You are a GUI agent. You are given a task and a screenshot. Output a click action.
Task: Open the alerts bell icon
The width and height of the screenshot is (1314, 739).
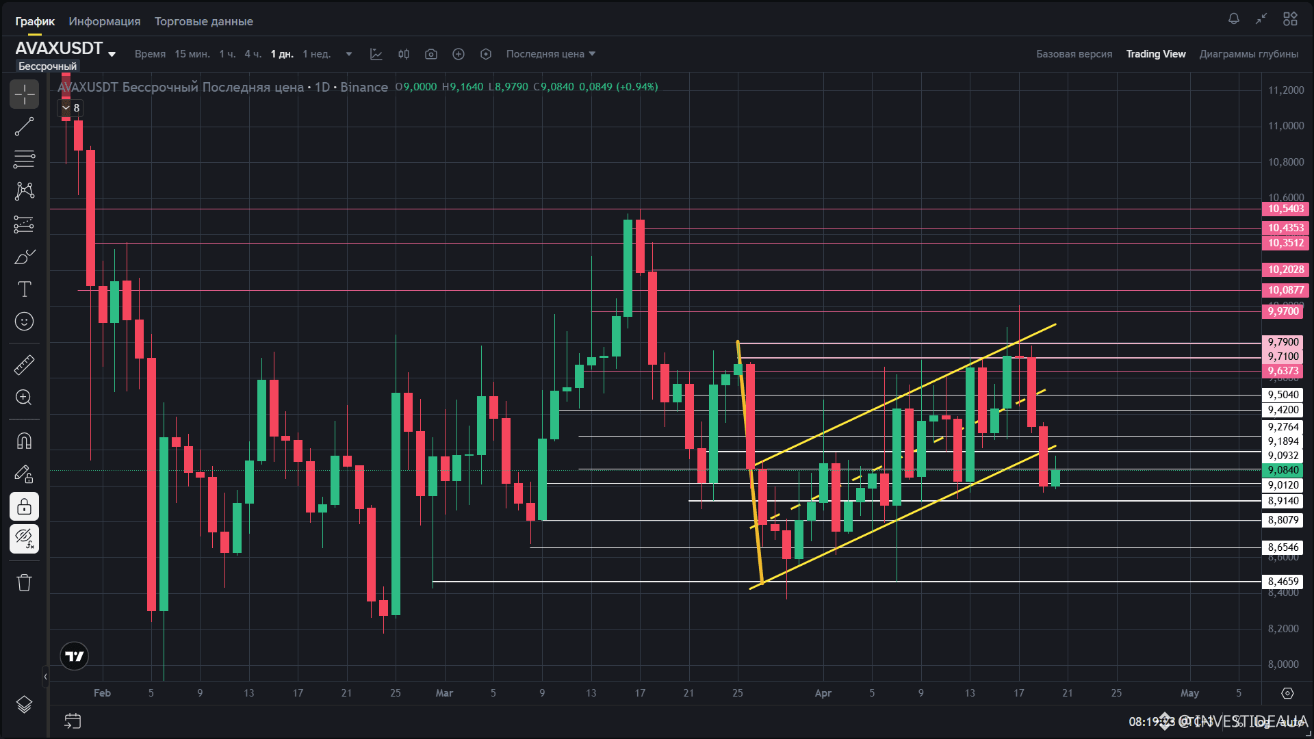[1233, 19]
